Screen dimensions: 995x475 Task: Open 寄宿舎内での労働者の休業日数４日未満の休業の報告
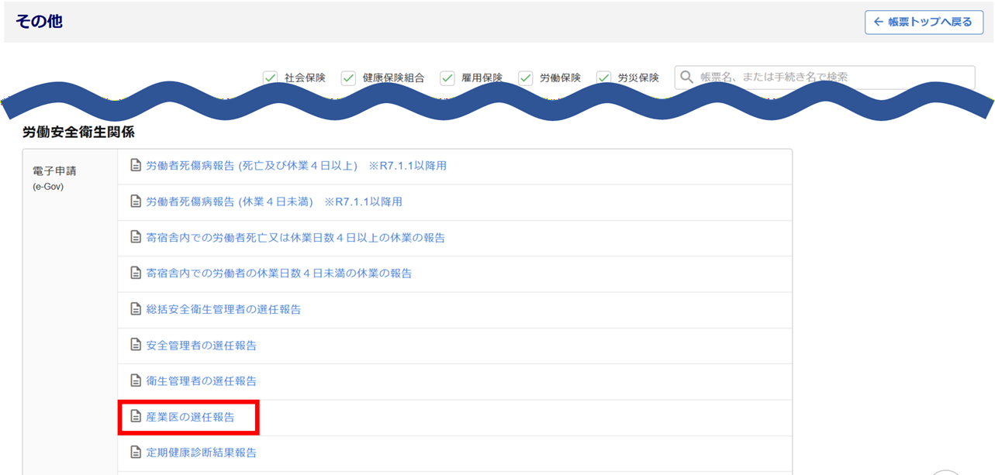279,273
